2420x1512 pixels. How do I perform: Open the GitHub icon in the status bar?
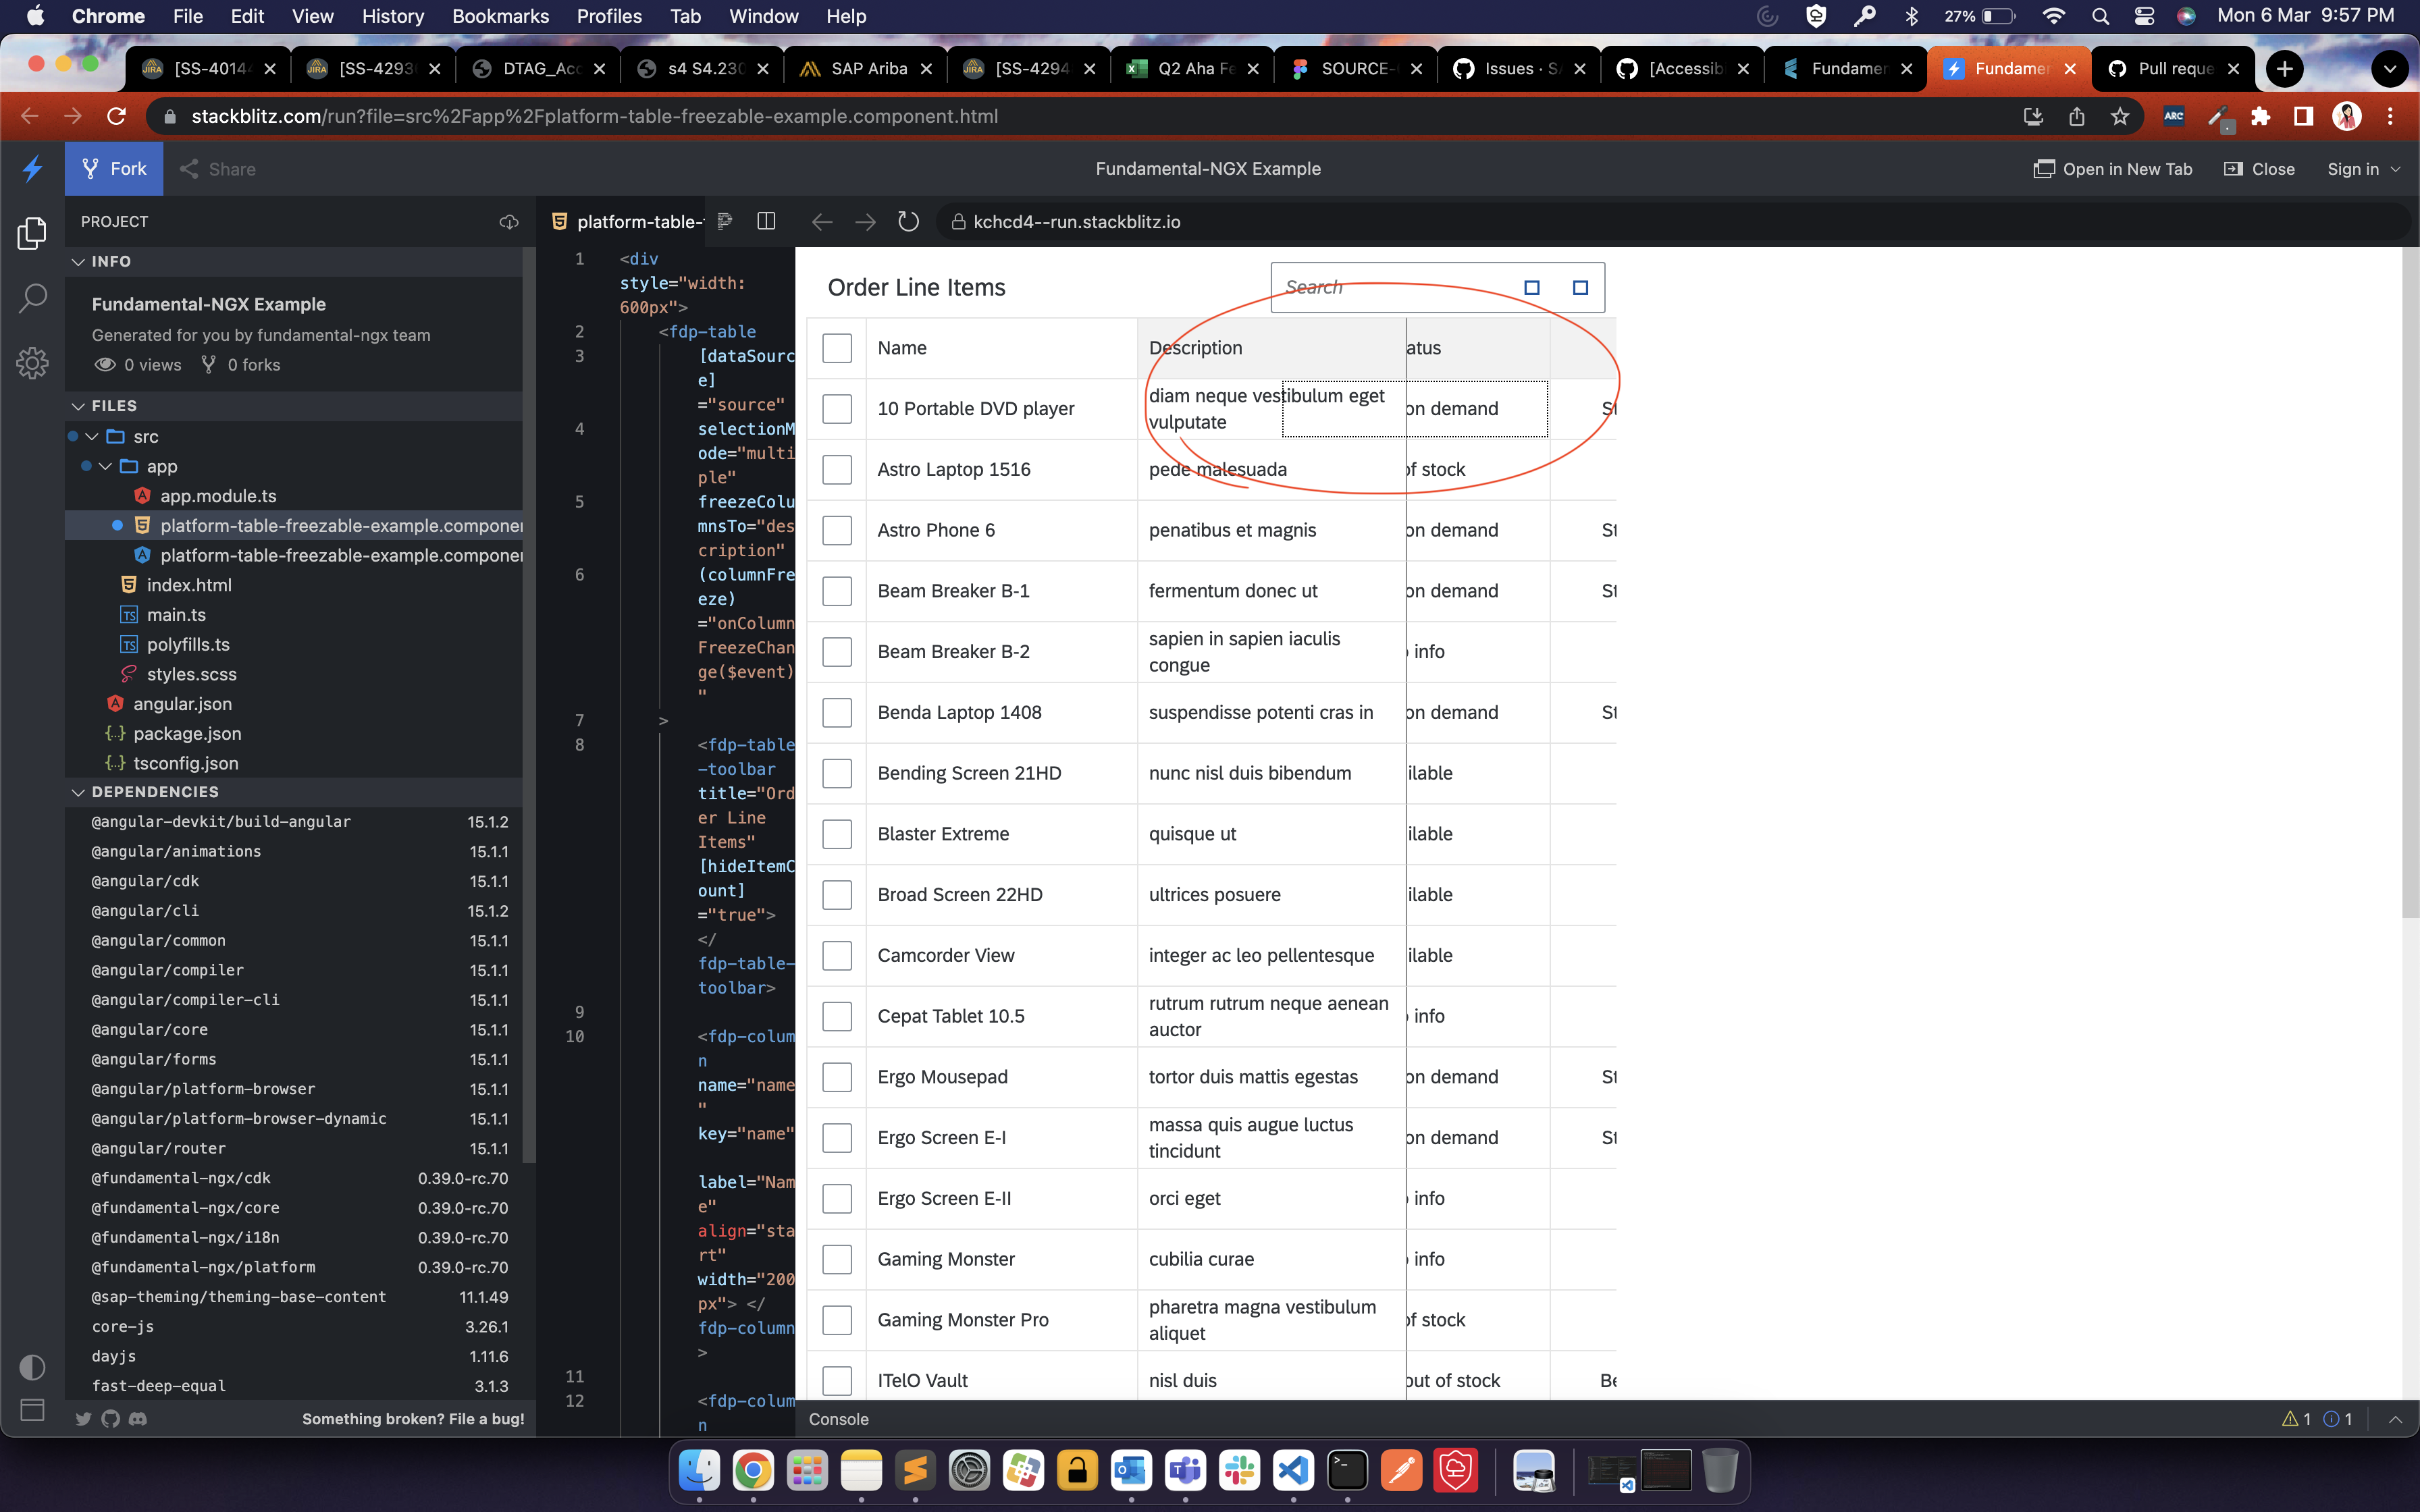(x=110, y=1418)
